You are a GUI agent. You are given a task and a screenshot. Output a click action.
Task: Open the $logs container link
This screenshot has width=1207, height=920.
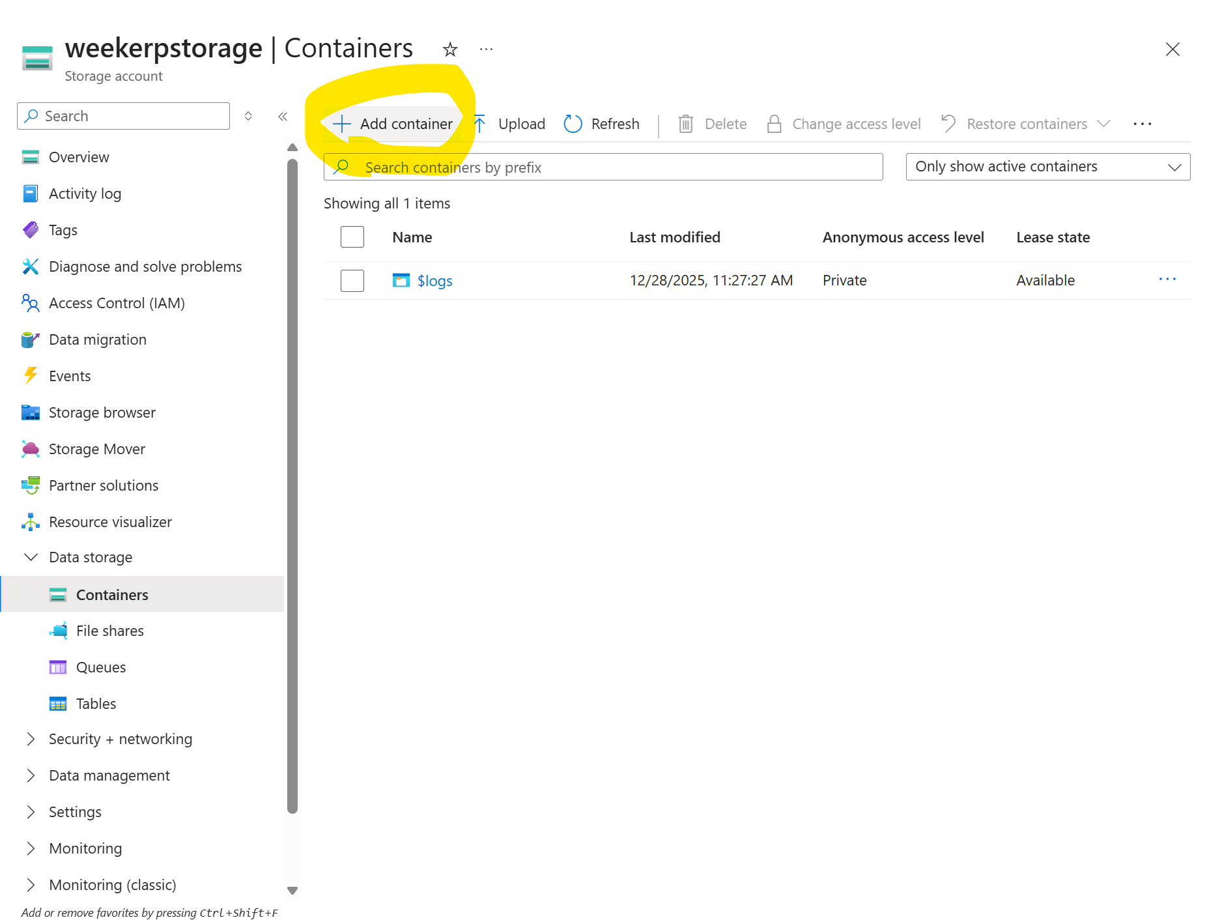point(434,281)
